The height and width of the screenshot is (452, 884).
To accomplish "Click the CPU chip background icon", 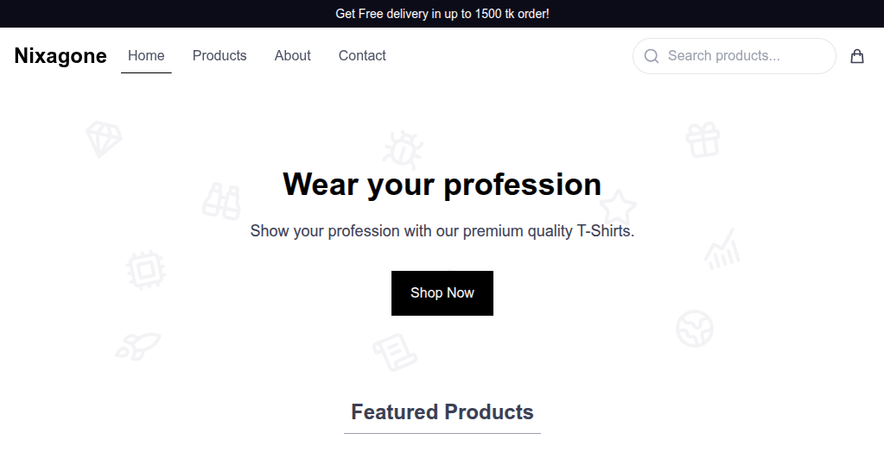I will point(145,270).
